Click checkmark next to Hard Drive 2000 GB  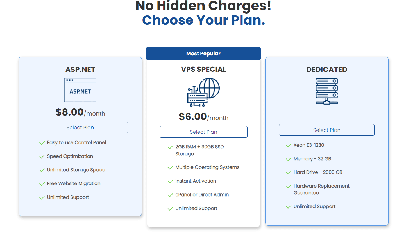tap(289, 173)
